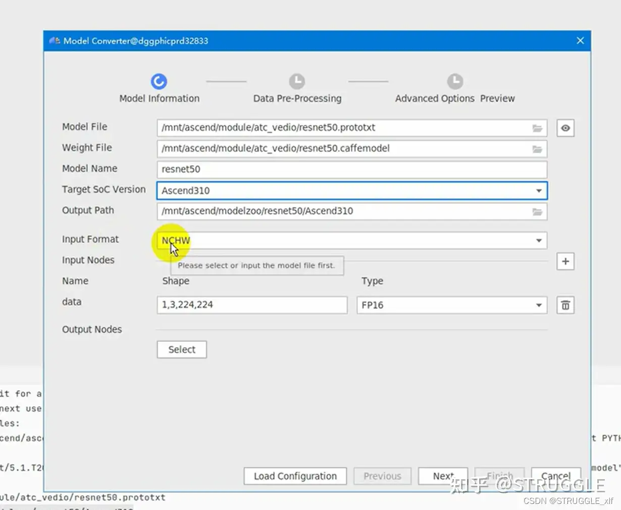Image resolution: width=621 pixels, height=510 pixels.
Task: Click the Advanced Options Preview step label
Action: pyautogui.click(x=455, y=98)
